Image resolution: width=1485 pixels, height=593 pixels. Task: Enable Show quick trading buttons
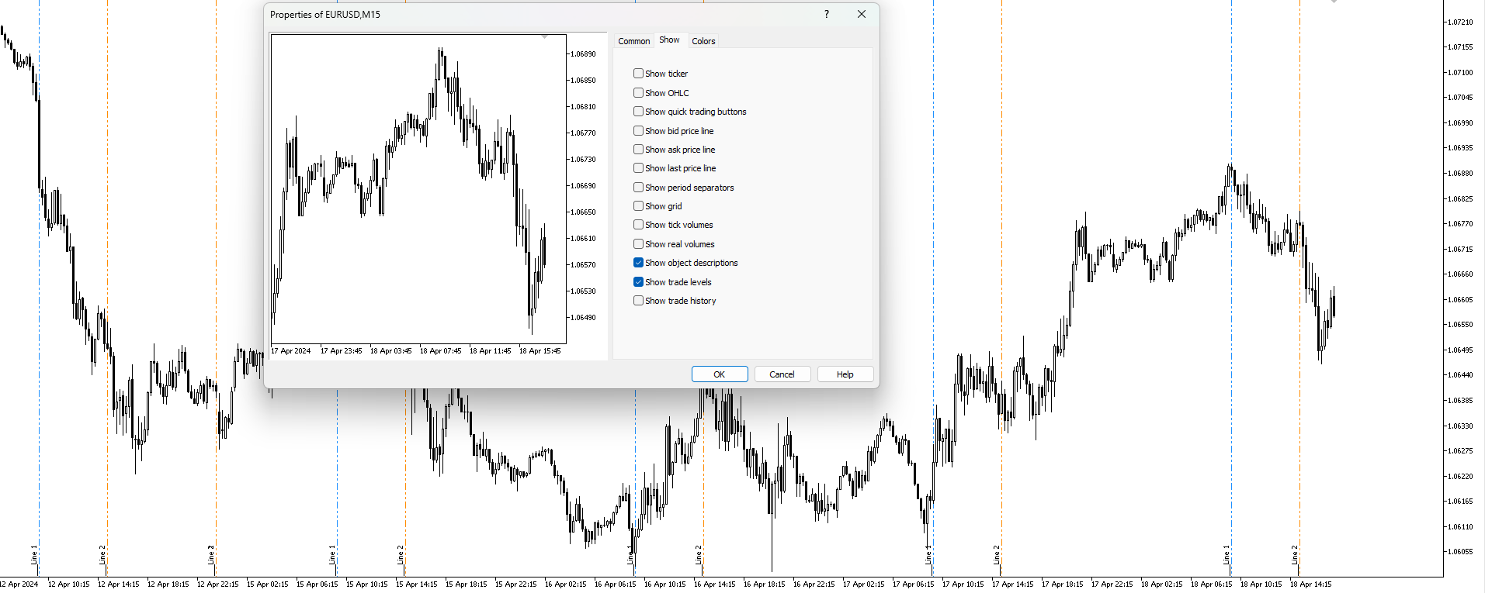[x=638, y=112]
